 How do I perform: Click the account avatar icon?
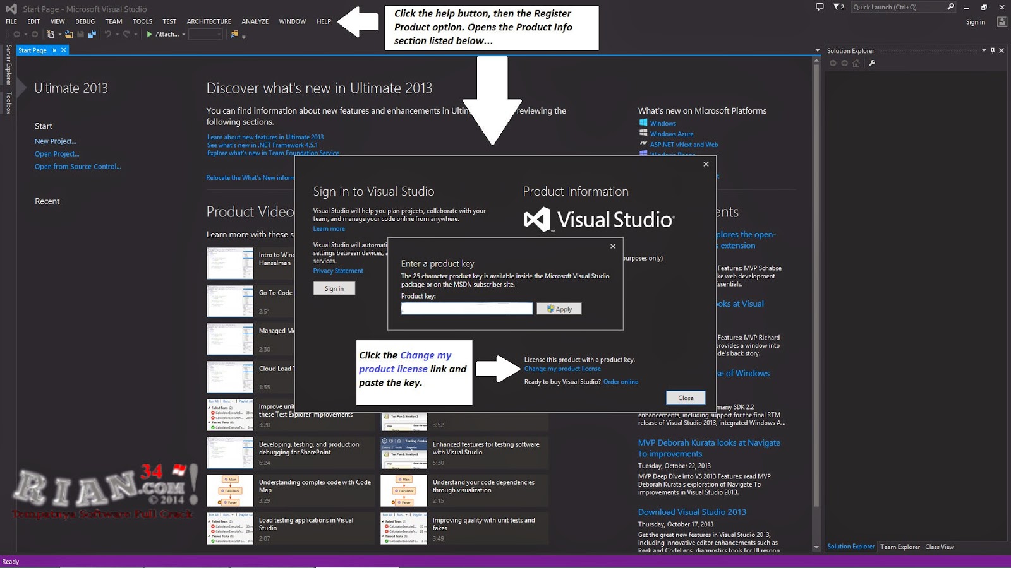click(1002, 21)
